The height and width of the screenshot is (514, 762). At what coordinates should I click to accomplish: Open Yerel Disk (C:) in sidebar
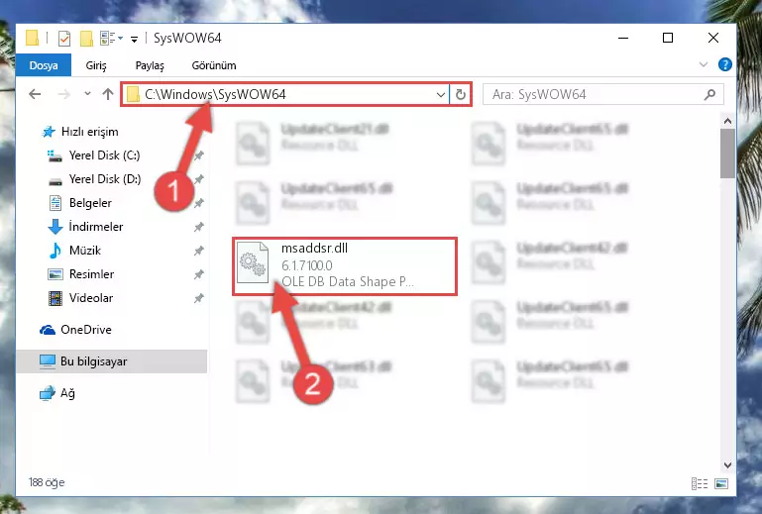[104, 155]
